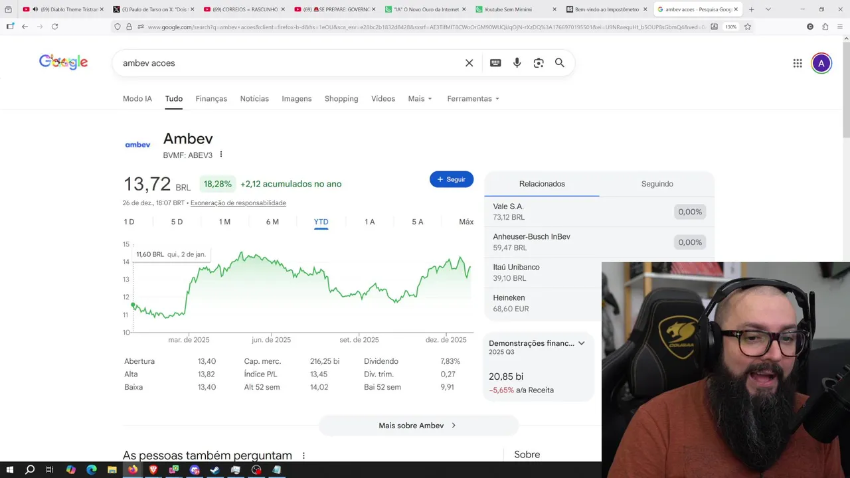Open the Google account avatar

tap(821, 63)
